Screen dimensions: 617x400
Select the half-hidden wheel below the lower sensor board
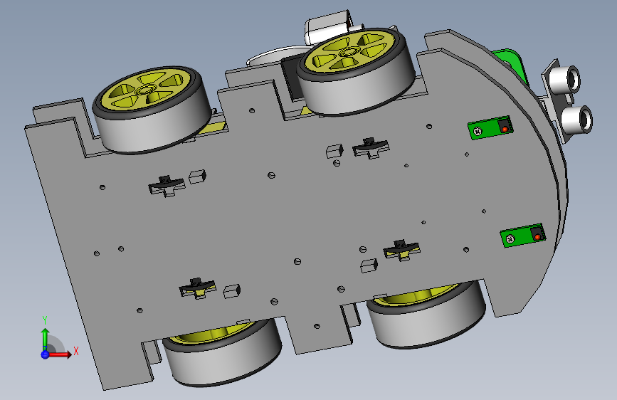426,315
